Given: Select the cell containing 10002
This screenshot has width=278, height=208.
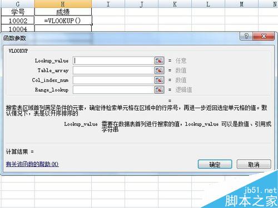Looking at the screenshot, I should (18, 20).
